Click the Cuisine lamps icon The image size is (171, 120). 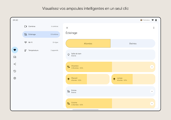(x=68, y=104)
